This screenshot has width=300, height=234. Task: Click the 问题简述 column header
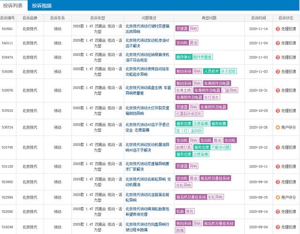pyautogui.click(x=149, y=18)
